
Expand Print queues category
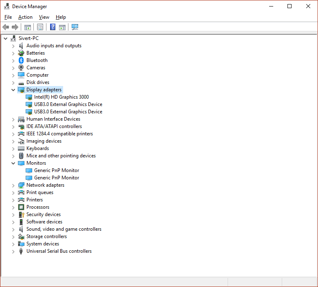coord(13,193)
